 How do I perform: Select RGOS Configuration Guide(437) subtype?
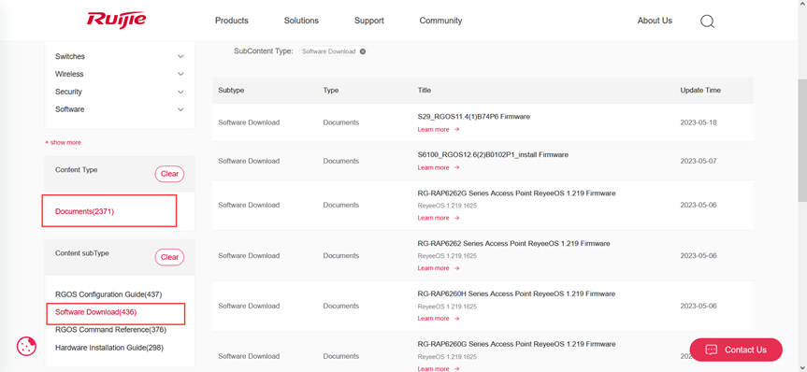[x=108, y=294]
